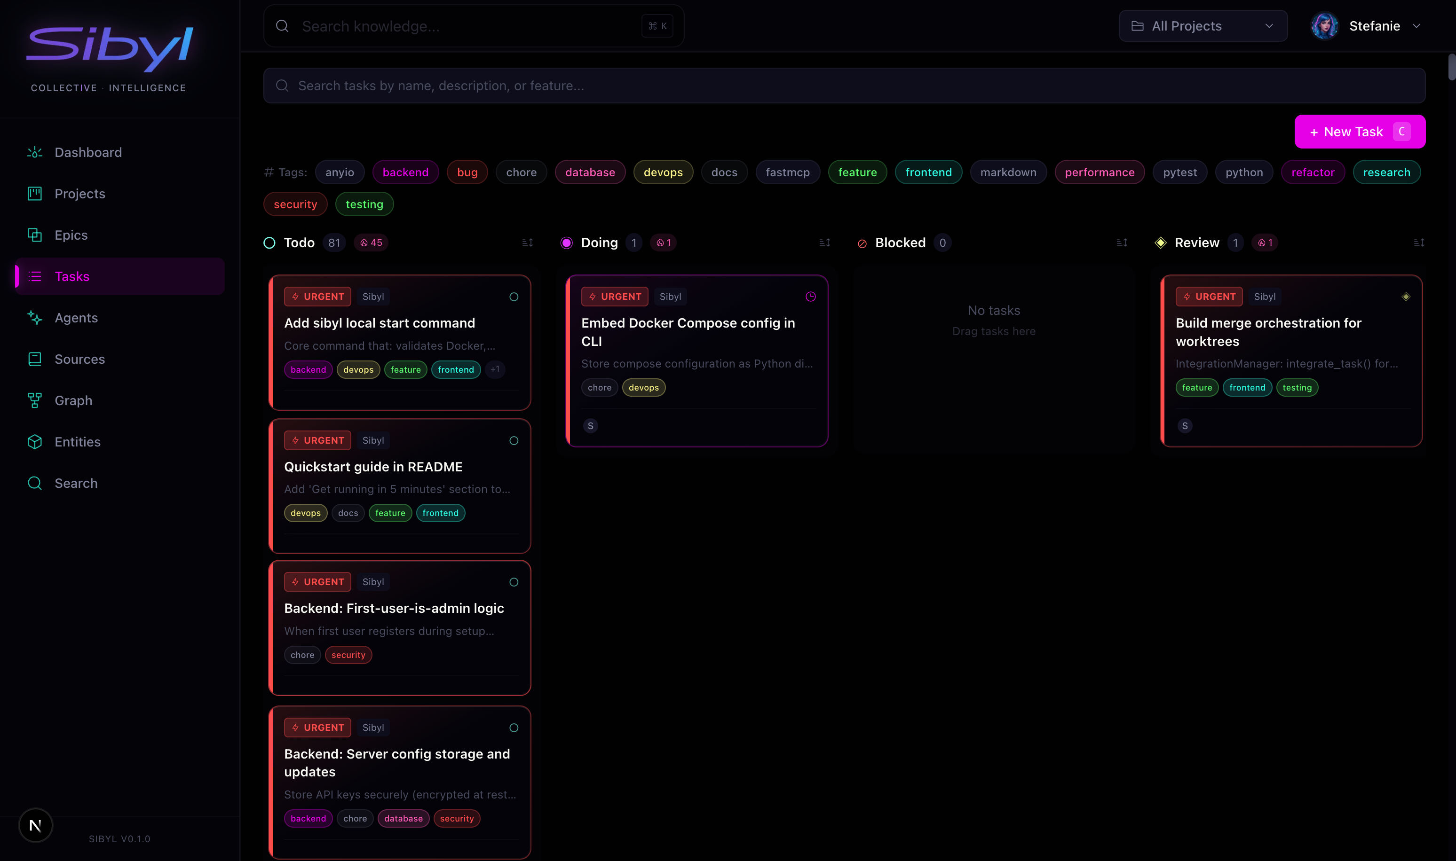Click the Dashboard sidebar icon
The width and height of the screenshot is (1456, 861).
35,152
